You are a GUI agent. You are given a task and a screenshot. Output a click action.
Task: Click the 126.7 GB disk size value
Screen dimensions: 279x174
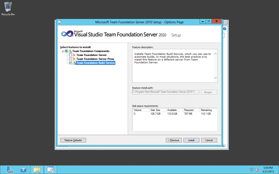coord(155,114)
